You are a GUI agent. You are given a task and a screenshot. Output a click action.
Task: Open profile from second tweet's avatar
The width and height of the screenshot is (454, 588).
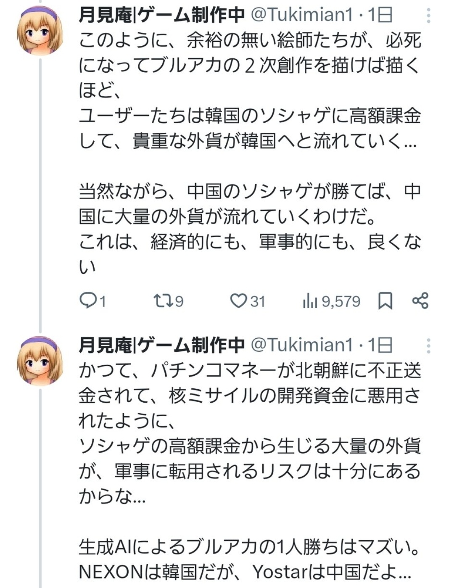(x=40, y=361)
